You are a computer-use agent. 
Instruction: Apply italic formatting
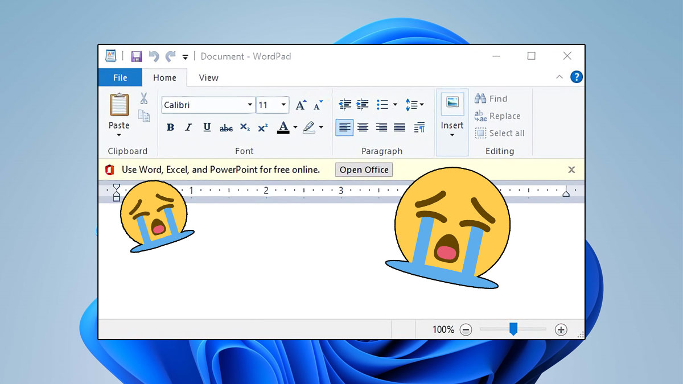pos(188,127)
